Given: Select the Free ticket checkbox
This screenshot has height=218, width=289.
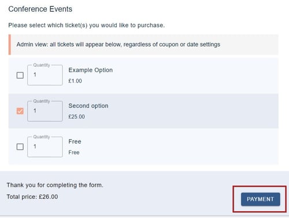Looking at the screenshot, I should [x=20, y=146].
